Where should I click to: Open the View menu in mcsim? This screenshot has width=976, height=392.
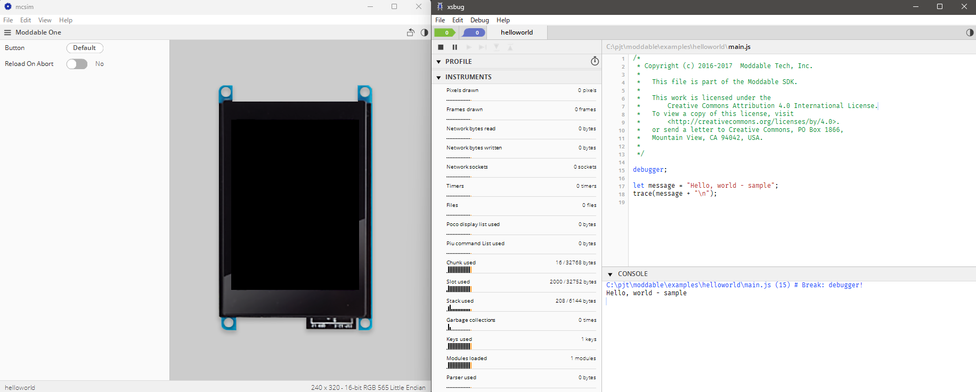pos(45,20)
